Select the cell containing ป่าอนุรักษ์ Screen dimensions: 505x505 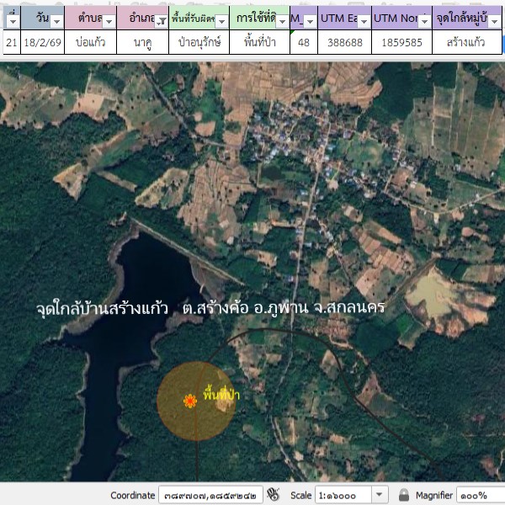[x=199, y=41]
